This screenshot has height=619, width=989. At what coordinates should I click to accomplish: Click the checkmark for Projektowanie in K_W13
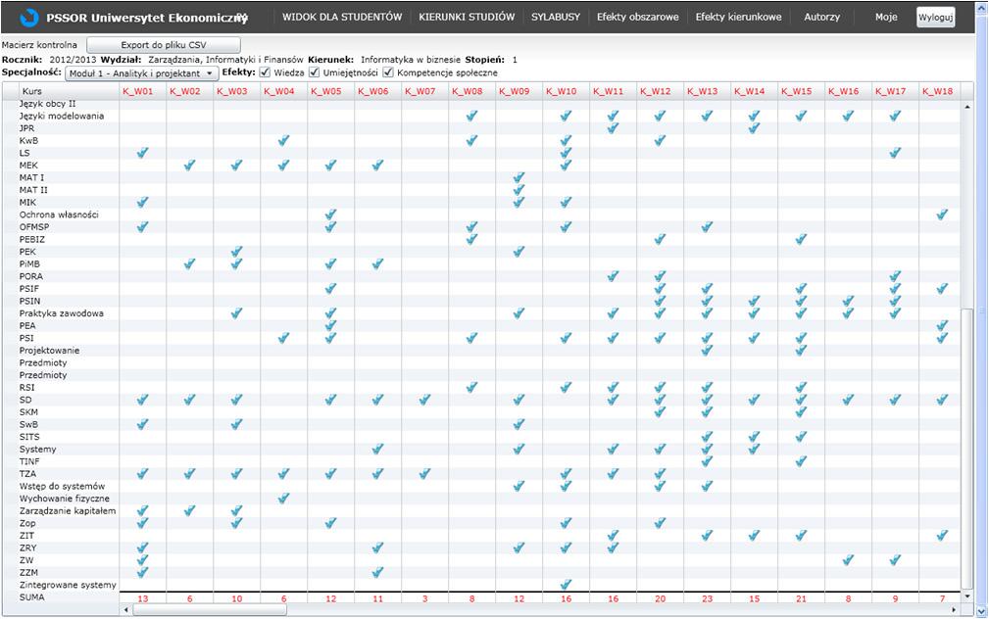pos(707,350)
